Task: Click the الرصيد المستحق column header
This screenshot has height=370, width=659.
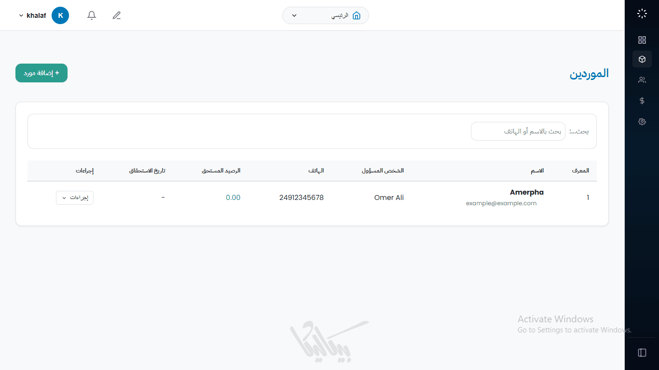Action: [x=221, y=171]
